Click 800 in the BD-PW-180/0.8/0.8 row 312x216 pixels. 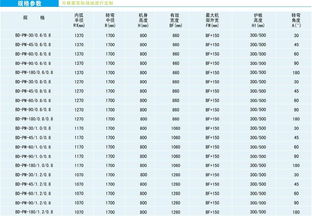click(144, 119)
